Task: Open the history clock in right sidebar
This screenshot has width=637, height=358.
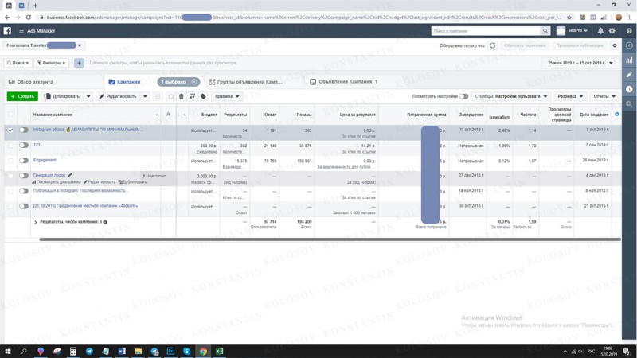Action: pyautogui.click(x=629, y=89)
